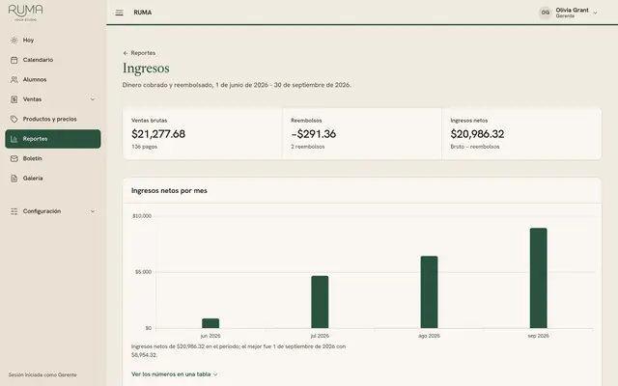Open Alumnos in the sidebar
The height and width of the screenshot is (386, 618).
(53, 79)
